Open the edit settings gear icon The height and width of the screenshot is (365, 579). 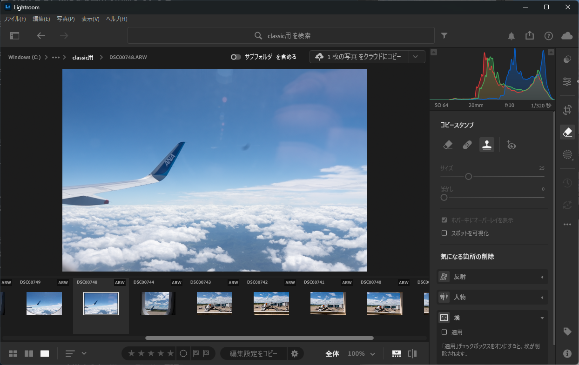coord(294,353)
